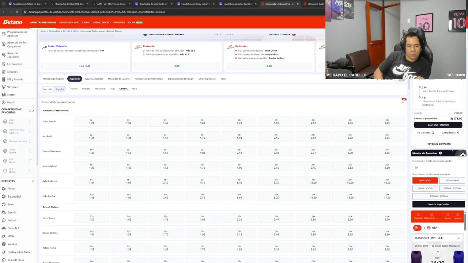Select S/60 - S/200 winnings range
The image size is (468, 263).
coord(425,180)
